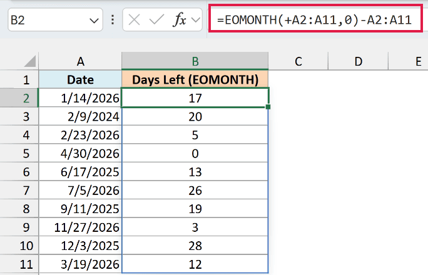Click the days-left cell showing 3
Image resolution: width=428 pixels, height=275 pixels.
click(x=195, y=227)
